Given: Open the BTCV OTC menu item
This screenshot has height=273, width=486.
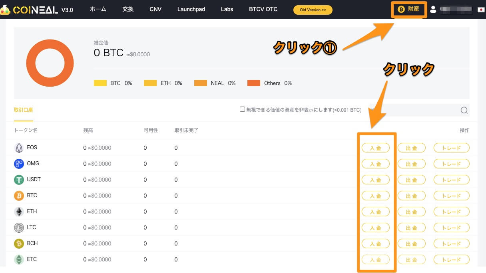Looking at the screenshot, I should click(x=263, y=9).
